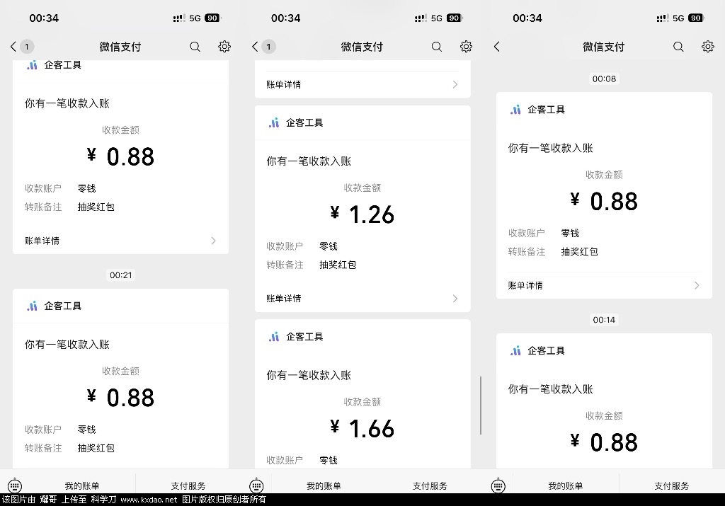
Task: Tap the back arrow in the left phone
Action: coord(13,47)
